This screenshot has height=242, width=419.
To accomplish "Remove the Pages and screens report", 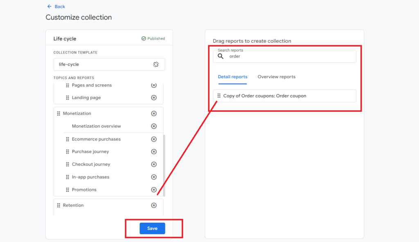I will (154, 85).
